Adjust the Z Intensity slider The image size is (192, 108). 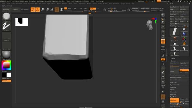pos(93,11)
